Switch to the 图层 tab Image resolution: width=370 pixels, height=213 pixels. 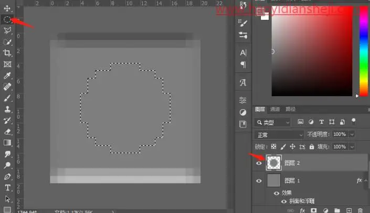point(260,109)
